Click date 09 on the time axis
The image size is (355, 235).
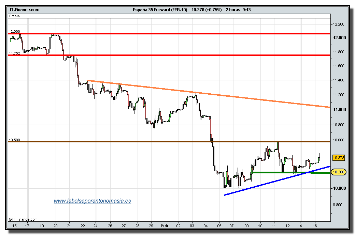246,225
